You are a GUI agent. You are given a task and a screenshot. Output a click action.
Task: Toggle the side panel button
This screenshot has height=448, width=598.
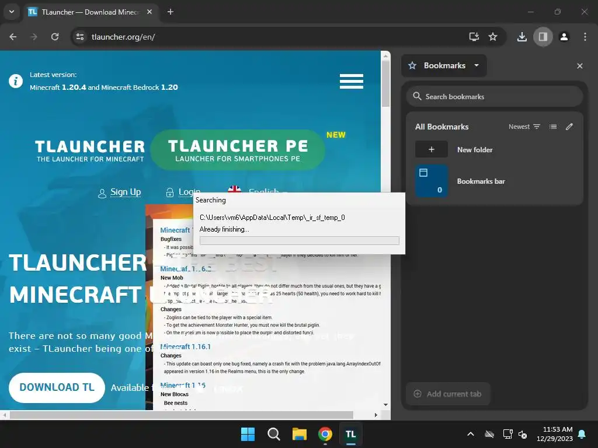pos(543,37)
